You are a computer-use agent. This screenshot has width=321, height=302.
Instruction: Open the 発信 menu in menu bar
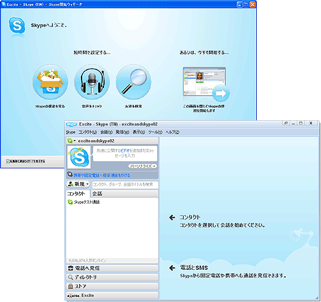(122, 132)
